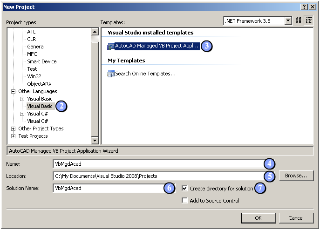Expand Other Project Types node
The image size is (320, 230).
pyautogui.click(x=13, y=129)
